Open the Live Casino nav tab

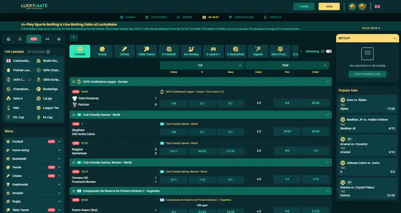pyautogui.click(x=156, y=17)
